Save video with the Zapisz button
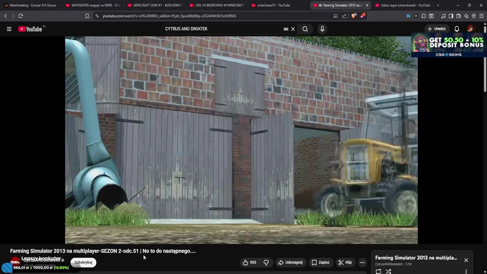The width and height of the screenshot is (487, 274). pos(321,262)
